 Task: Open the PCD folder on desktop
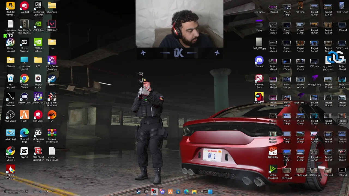coord(38,62)
